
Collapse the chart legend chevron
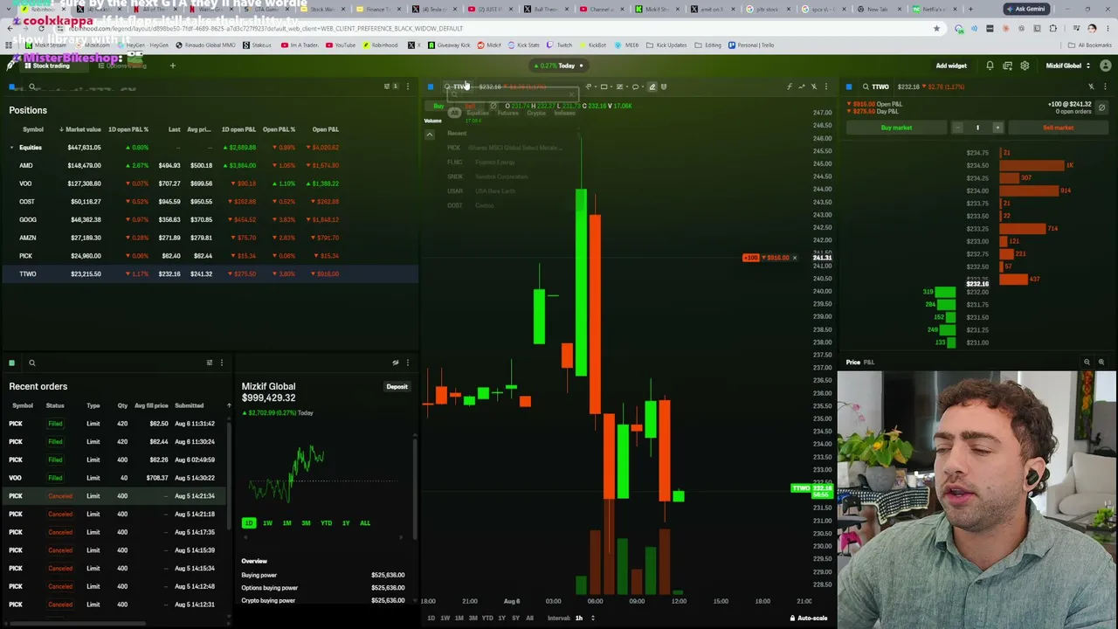[x=430, y=135]
